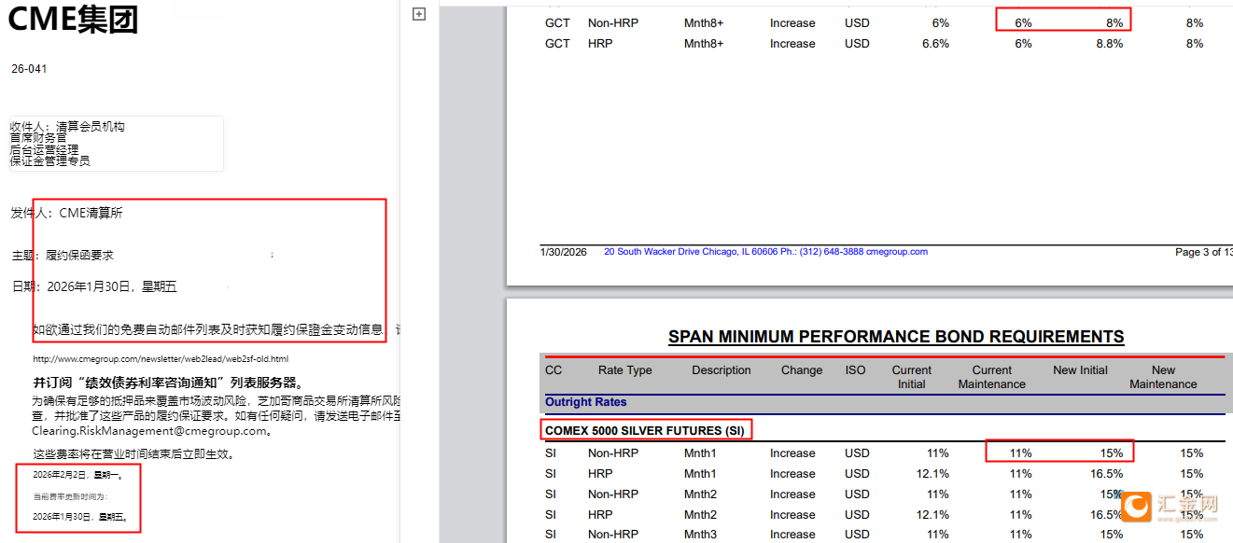
Task: Select the CME集团 heading
Action: (x=75, y=18)
